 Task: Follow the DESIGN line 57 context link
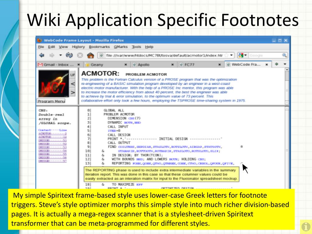click(x=52, y=161)
